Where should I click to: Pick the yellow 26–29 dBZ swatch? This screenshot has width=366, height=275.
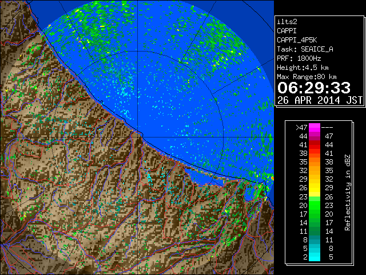[x=315, y=188]
